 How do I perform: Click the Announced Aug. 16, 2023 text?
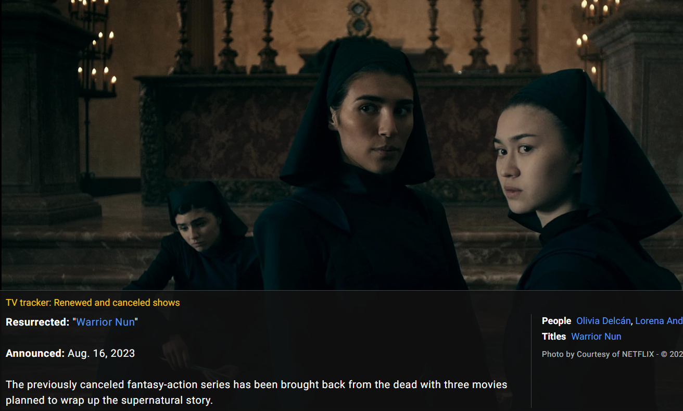click(x=70, y=353)
